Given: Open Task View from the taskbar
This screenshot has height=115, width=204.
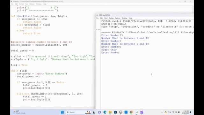Looking at the screenshot, I should pos(94,112).
